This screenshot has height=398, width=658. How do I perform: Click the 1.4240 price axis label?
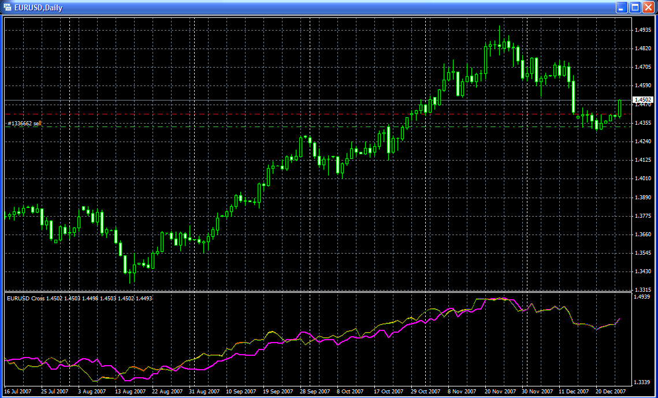[643, 142]
